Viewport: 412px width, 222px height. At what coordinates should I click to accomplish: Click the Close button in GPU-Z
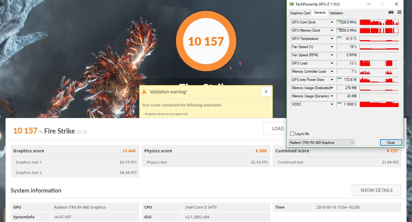click(x=391, y=142)
